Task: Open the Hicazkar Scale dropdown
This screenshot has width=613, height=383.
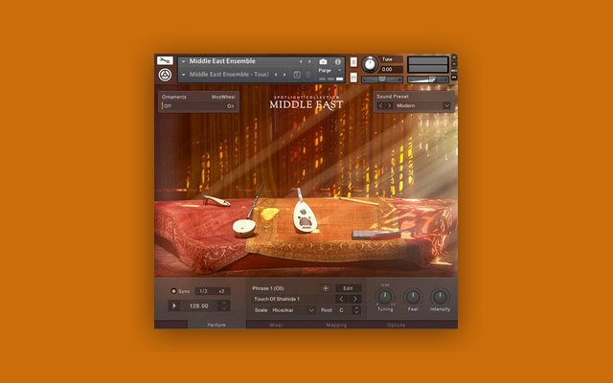Action: pos(293,310)
